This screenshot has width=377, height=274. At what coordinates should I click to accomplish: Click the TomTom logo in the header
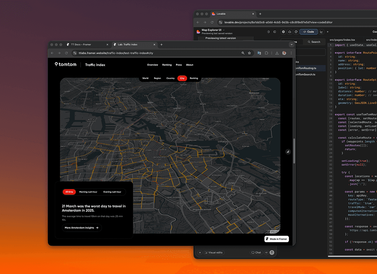(x=66, y=65)
